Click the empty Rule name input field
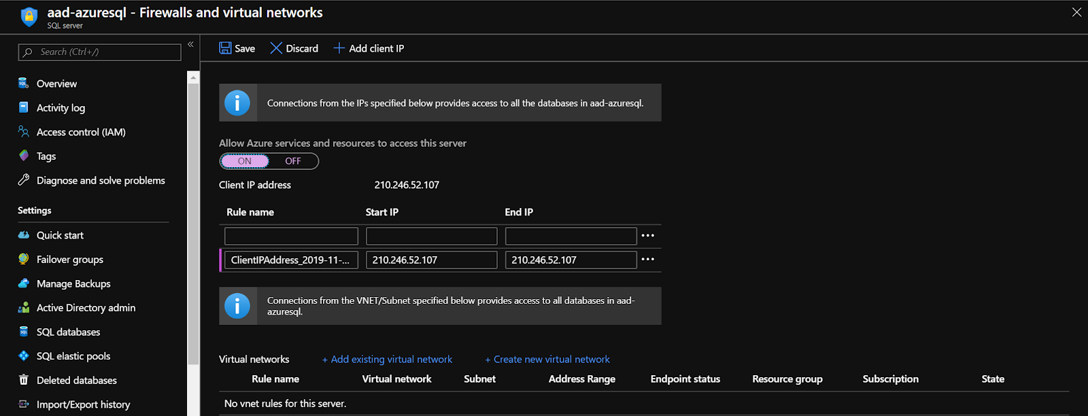1088x416 pixels. [x=291, y=236]
